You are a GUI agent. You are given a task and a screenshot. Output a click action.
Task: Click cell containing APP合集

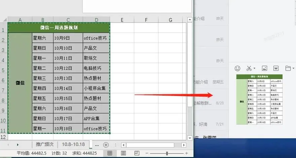pyautogui.click(x=97, y=118)
